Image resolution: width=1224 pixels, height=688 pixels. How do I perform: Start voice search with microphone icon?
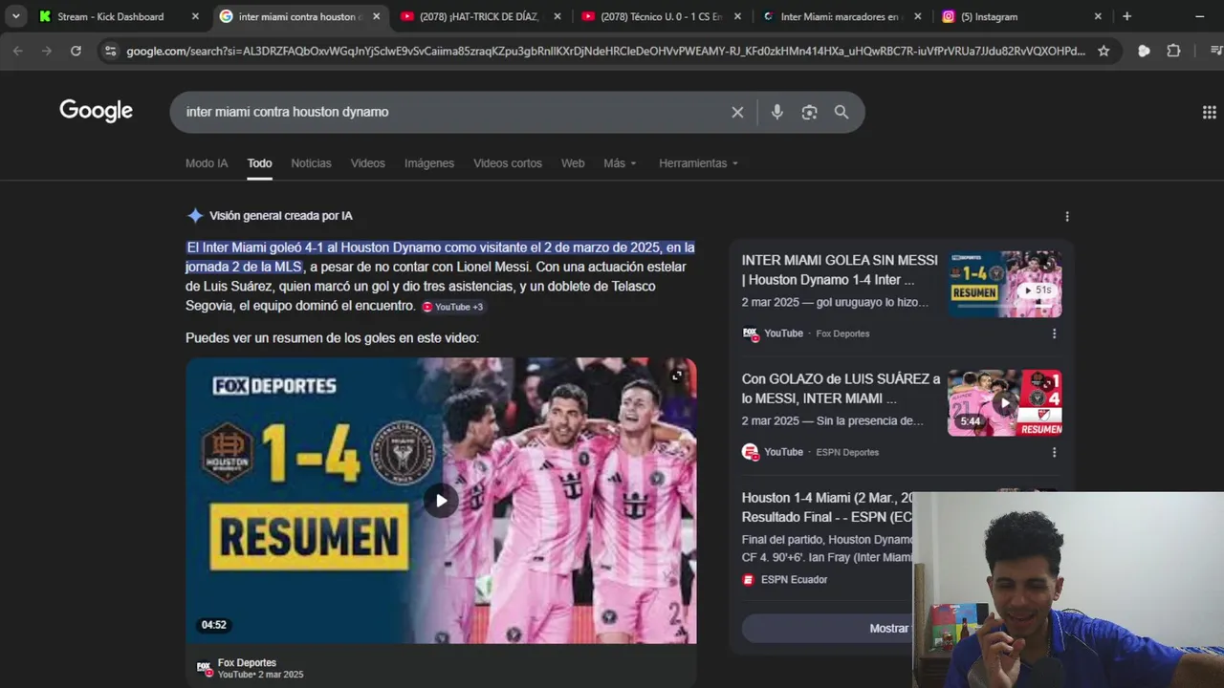pyautogui.click(x=776, y=112)
